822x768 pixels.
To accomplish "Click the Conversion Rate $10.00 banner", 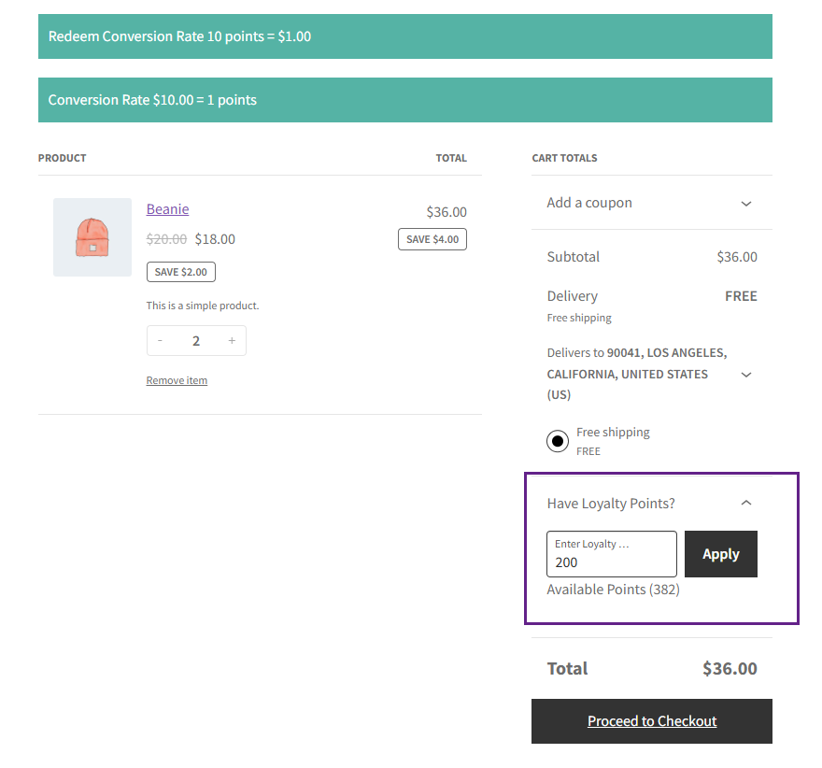I will pos(404,100).
